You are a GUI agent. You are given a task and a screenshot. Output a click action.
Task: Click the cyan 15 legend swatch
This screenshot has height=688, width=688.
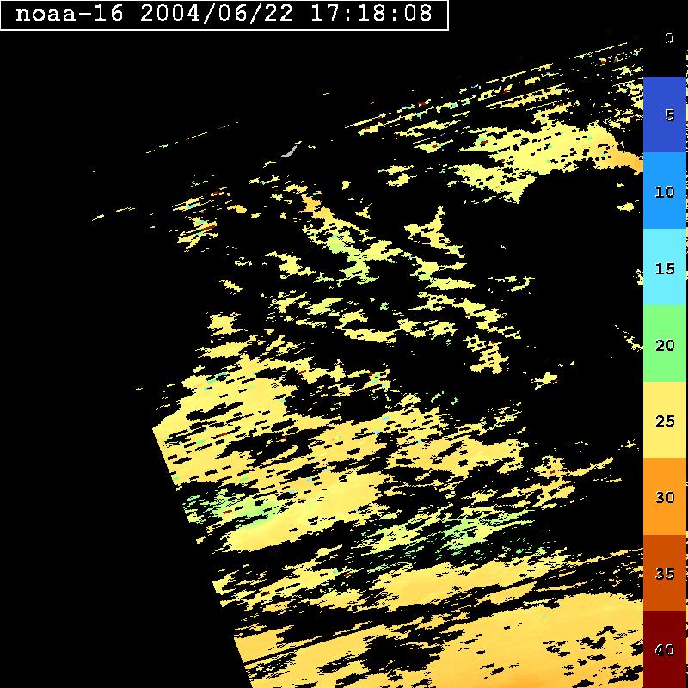tap(665, 267)
